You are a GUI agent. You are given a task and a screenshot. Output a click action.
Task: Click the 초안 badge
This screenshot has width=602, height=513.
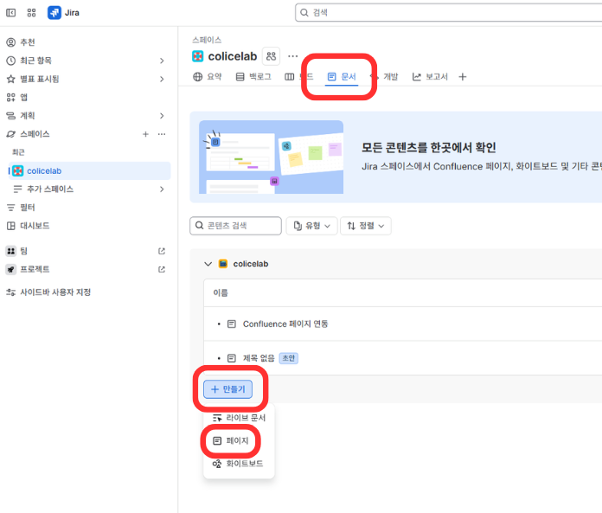click(x=288, y=358)
